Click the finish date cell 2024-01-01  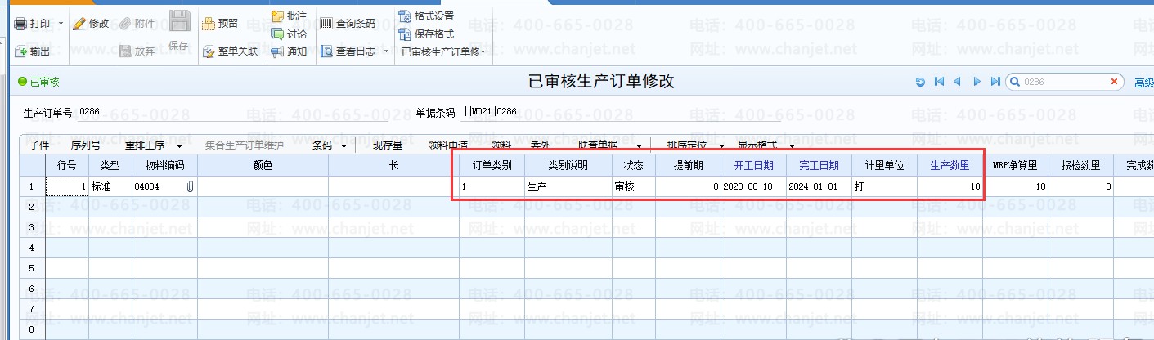(819, 186)
